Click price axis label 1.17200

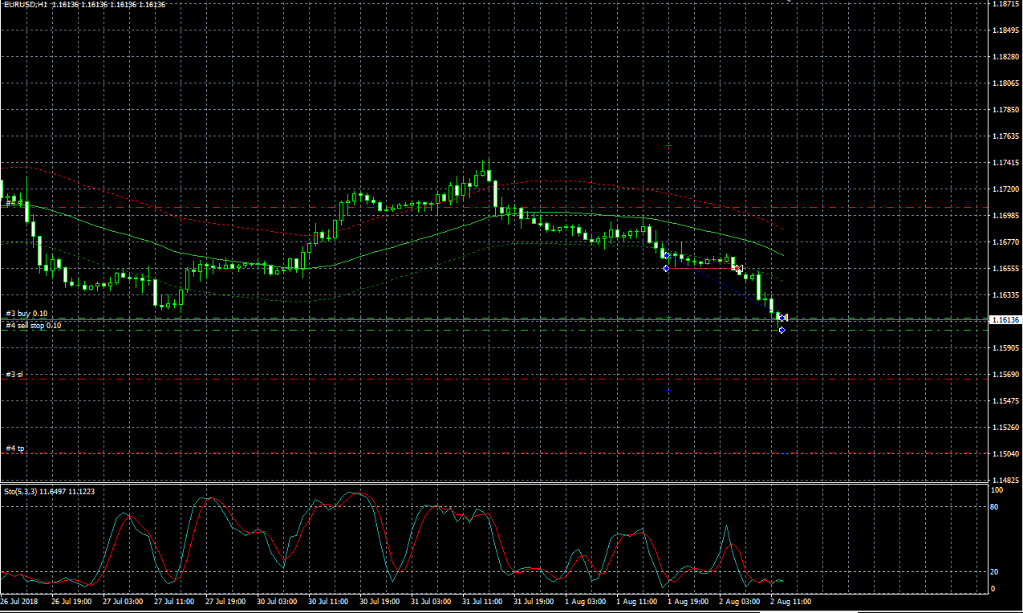pyautogui.click(x=1005, y=189)
